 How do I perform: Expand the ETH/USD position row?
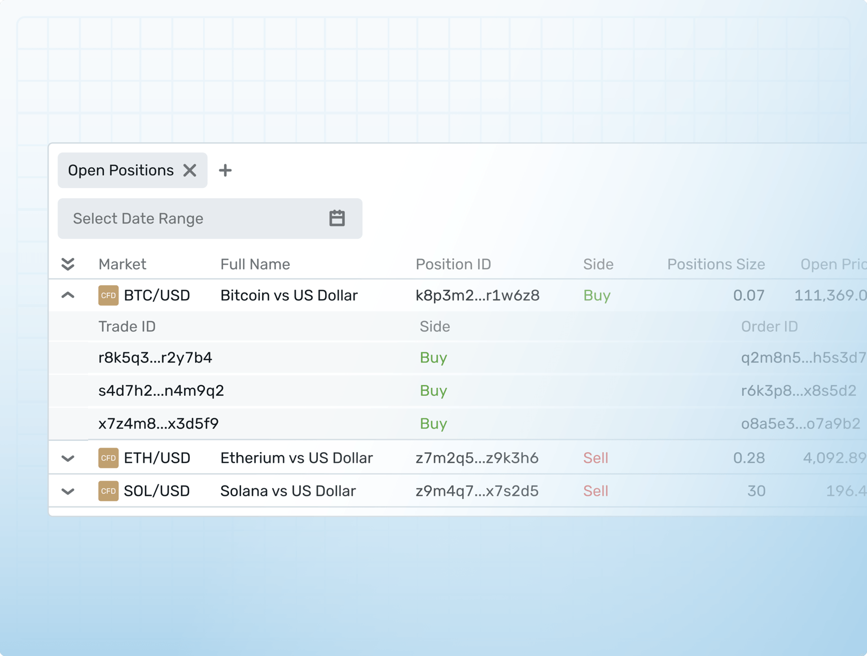click(x=68, y=458)
